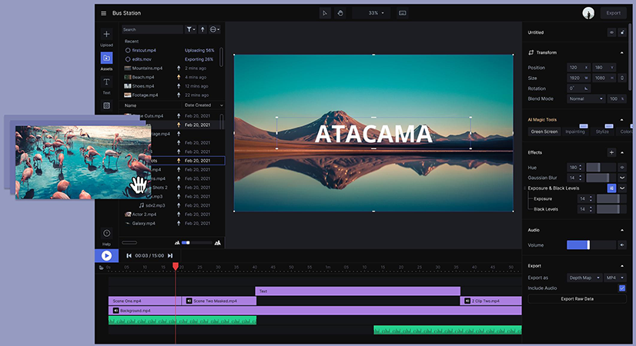The image size is (636, 346).
Task: Click the Export button in top right
Action: pos(613,13)
